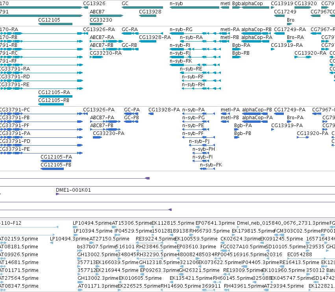335x292 pixels.
Task: Click the CG13926 gene label
Action: (94, 4)
